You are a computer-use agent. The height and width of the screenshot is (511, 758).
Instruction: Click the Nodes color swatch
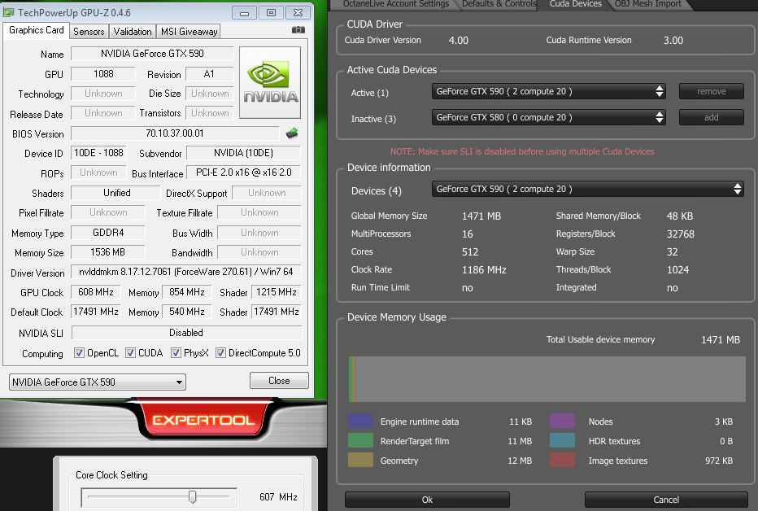pyautogui.click(x=562, y=421)
